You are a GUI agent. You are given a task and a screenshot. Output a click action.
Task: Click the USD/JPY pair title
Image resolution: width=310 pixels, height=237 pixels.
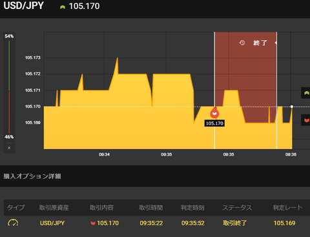click(24, 6)
